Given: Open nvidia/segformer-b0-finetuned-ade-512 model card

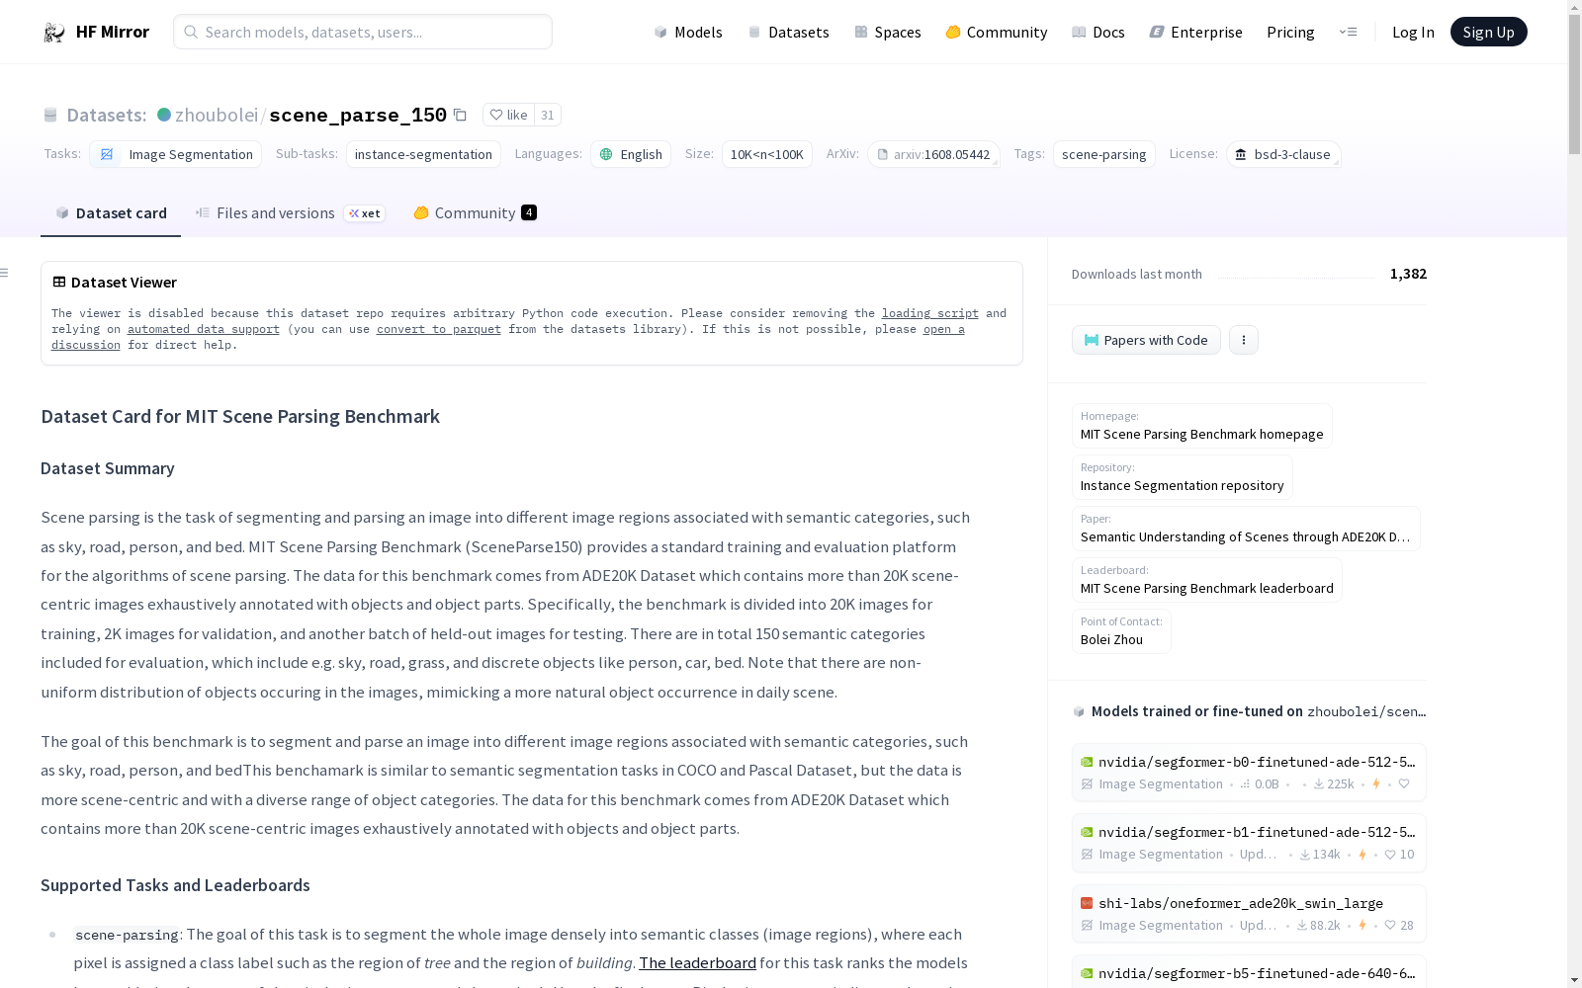Looking at the screenshot, I should tap(1249, 773).
